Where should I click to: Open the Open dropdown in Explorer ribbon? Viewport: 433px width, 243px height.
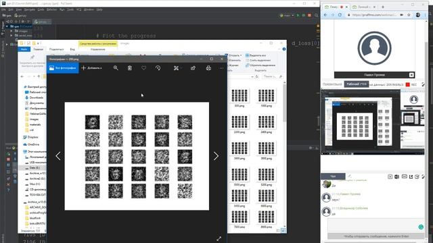[x=233, y=55]
